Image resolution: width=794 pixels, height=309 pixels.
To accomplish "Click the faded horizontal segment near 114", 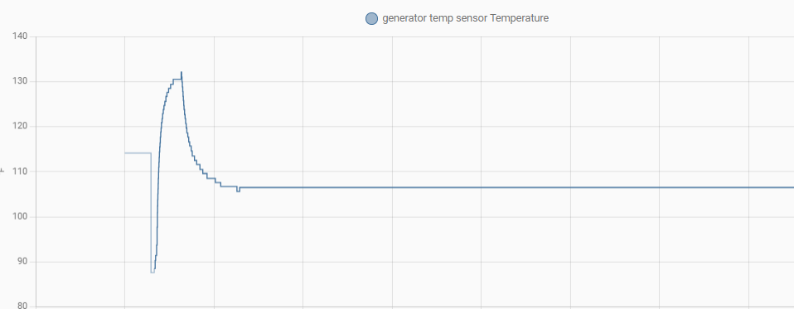I will 138,152.
